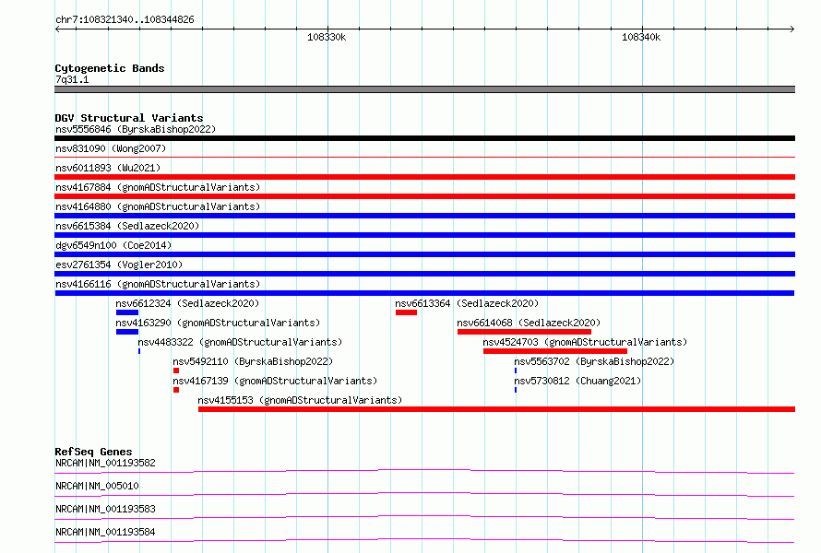This screenshot has width=821, height=553.
Task: Open variant nsv831090 (Wong2007) label
Action: [x=111, y=148]
